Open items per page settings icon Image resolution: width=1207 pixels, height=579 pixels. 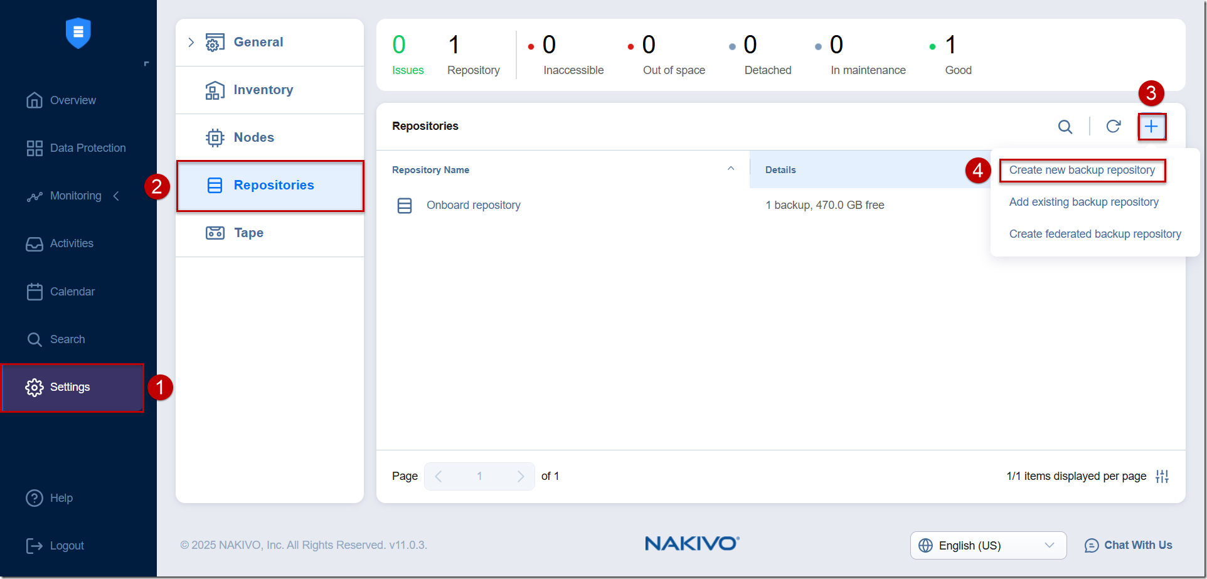coord(1162,477)
